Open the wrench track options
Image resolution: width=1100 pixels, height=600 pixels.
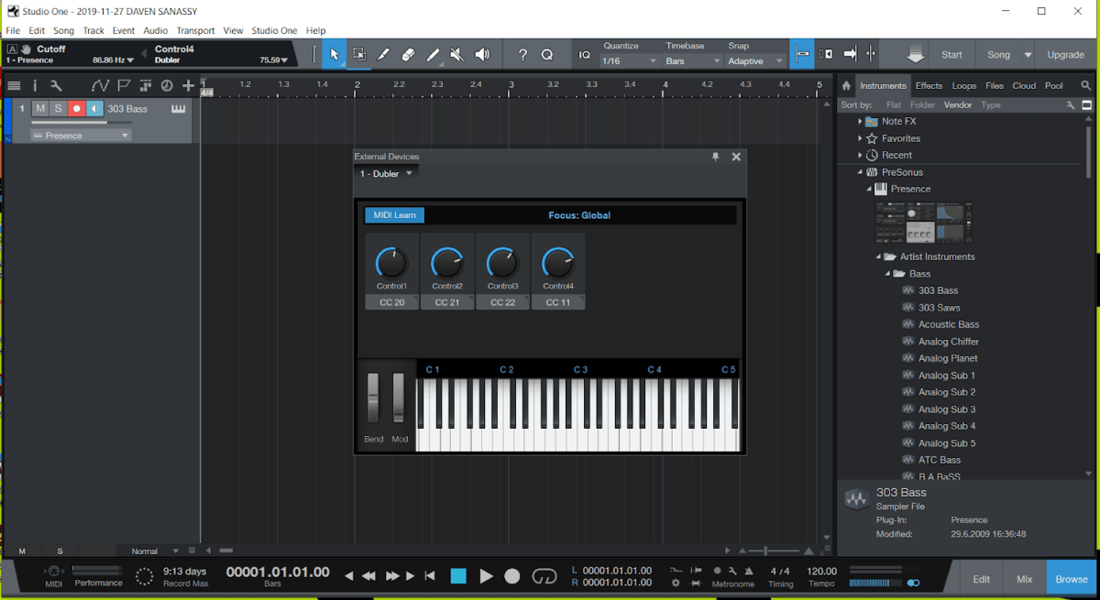click(x=56, y=85)
